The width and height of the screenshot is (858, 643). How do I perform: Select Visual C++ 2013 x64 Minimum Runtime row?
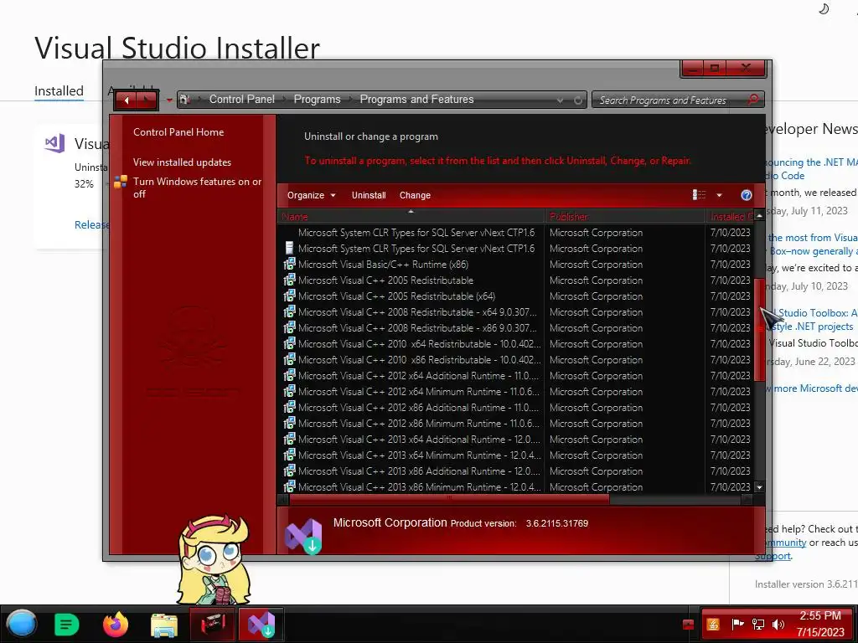[516, 455]
